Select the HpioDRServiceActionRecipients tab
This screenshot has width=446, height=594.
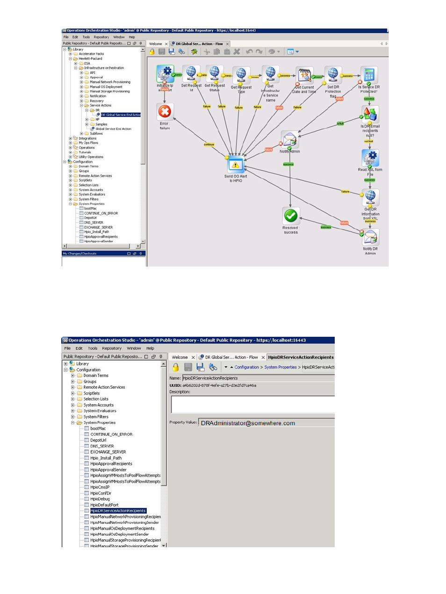[x=301, y=357]
